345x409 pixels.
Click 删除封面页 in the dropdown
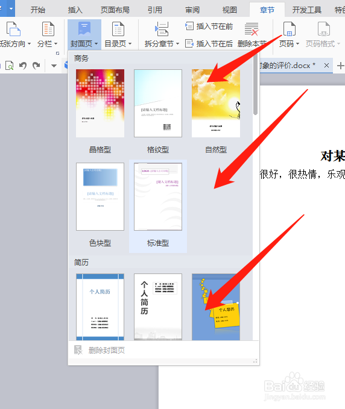click(107, 351)
